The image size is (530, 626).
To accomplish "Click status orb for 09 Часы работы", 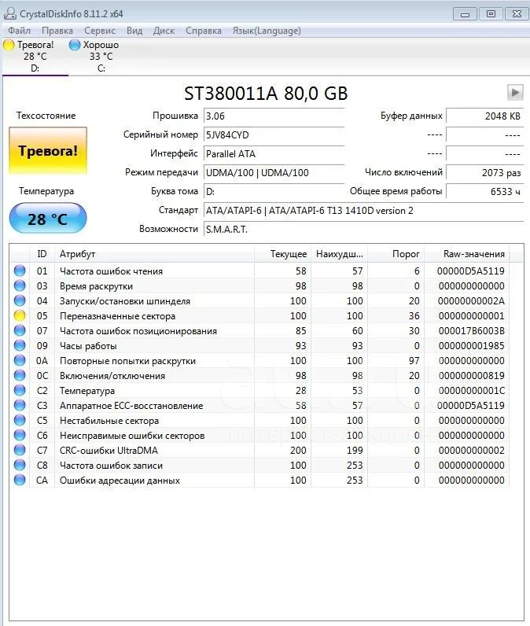I will (20, 346).
